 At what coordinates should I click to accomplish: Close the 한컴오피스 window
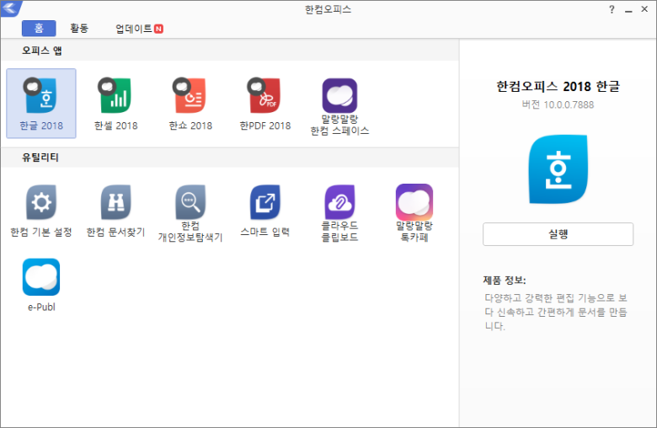coord(645,9)
